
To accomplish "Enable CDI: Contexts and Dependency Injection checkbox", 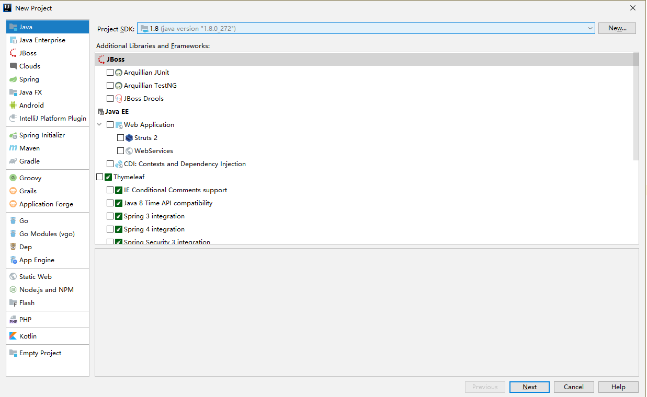I will coord(110,164).
